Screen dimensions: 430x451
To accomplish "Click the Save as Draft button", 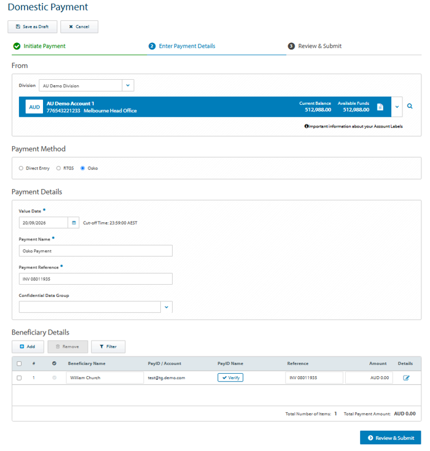I will click(33, 27).
